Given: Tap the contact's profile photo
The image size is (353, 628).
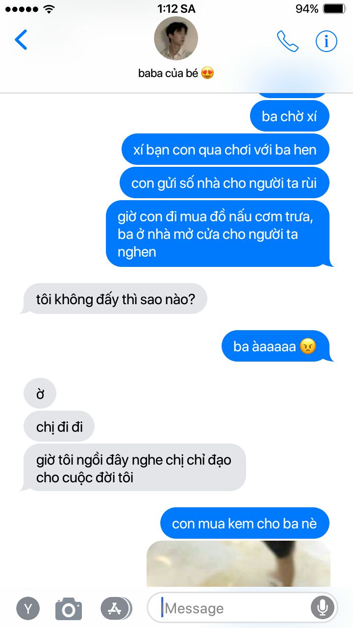Looking at the screenshot, I should point(176,38).
